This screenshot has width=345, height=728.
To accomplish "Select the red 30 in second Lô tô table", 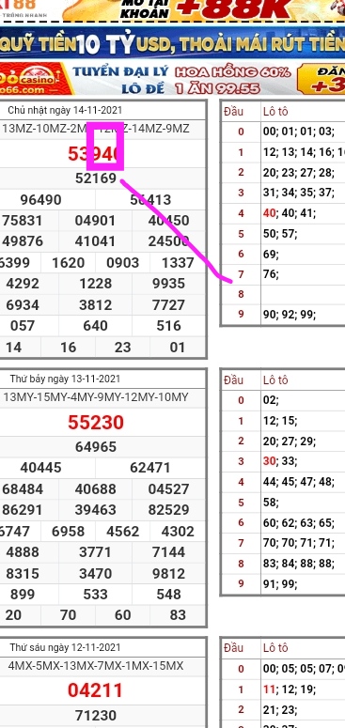I will click(269, 461).
